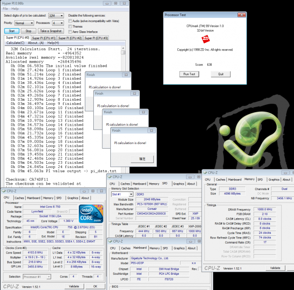Click the ZD logo in Processor Test

click(x=205, y=39)
